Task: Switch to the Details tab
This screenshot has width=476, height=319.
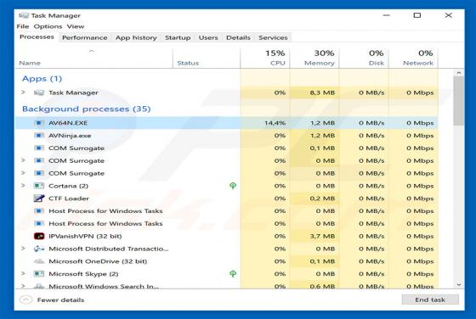Action: click(238, 37)
